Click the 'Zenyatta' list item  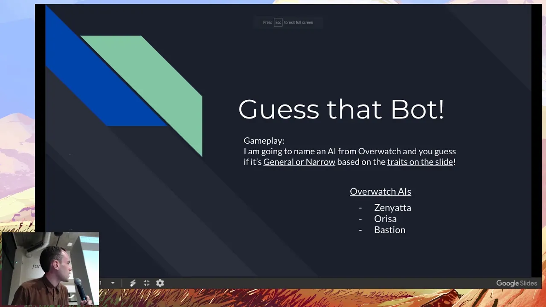(x=392, y=208)
